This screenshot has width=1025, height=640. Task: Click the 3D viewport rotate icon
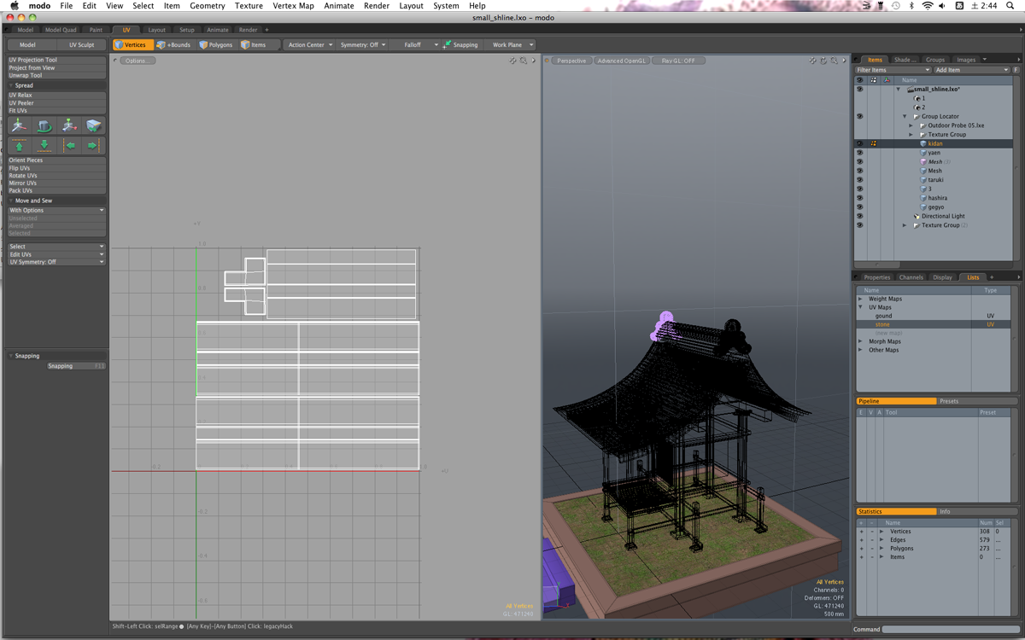(823, 61)
